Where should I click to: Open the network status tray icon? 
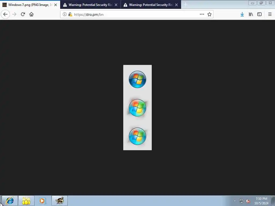[241, 201]
